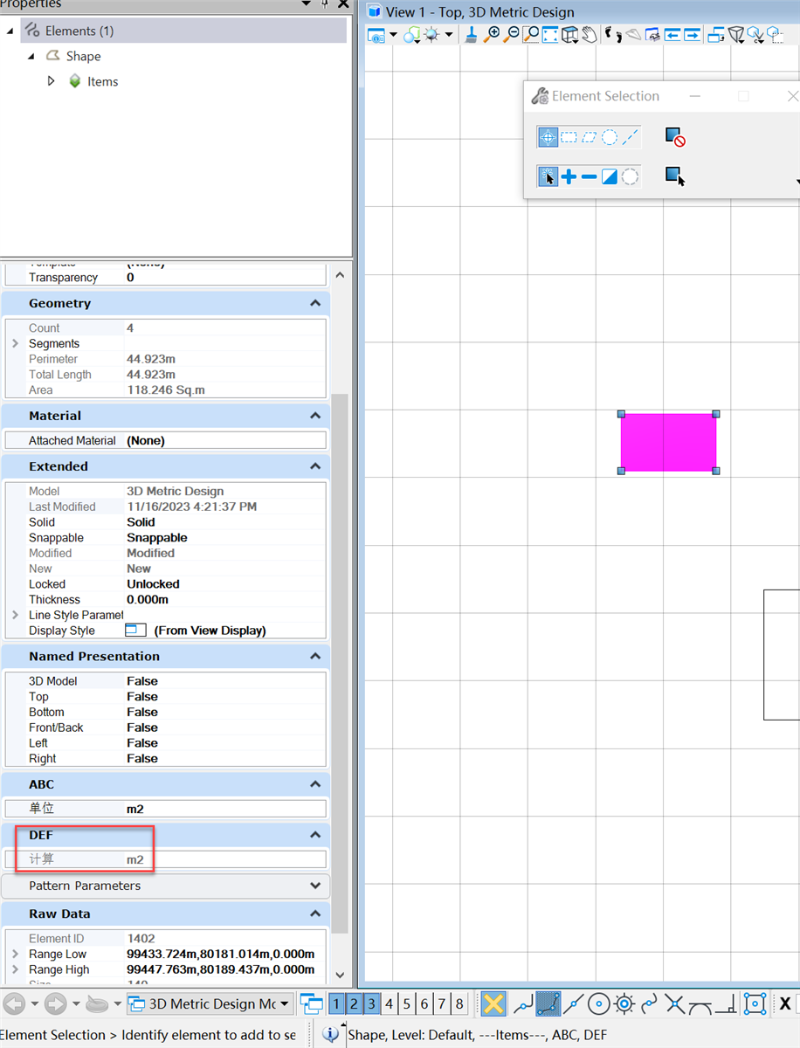Image resolution: width=800 pixels, height=1048 pixels.
Task: Select Elements (1) in properties tree
Action: (79, 31)
